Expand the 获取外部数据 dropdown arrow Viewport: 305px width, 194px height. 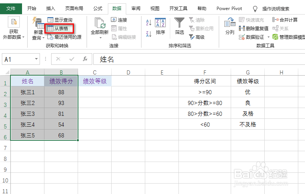point(24,37)
